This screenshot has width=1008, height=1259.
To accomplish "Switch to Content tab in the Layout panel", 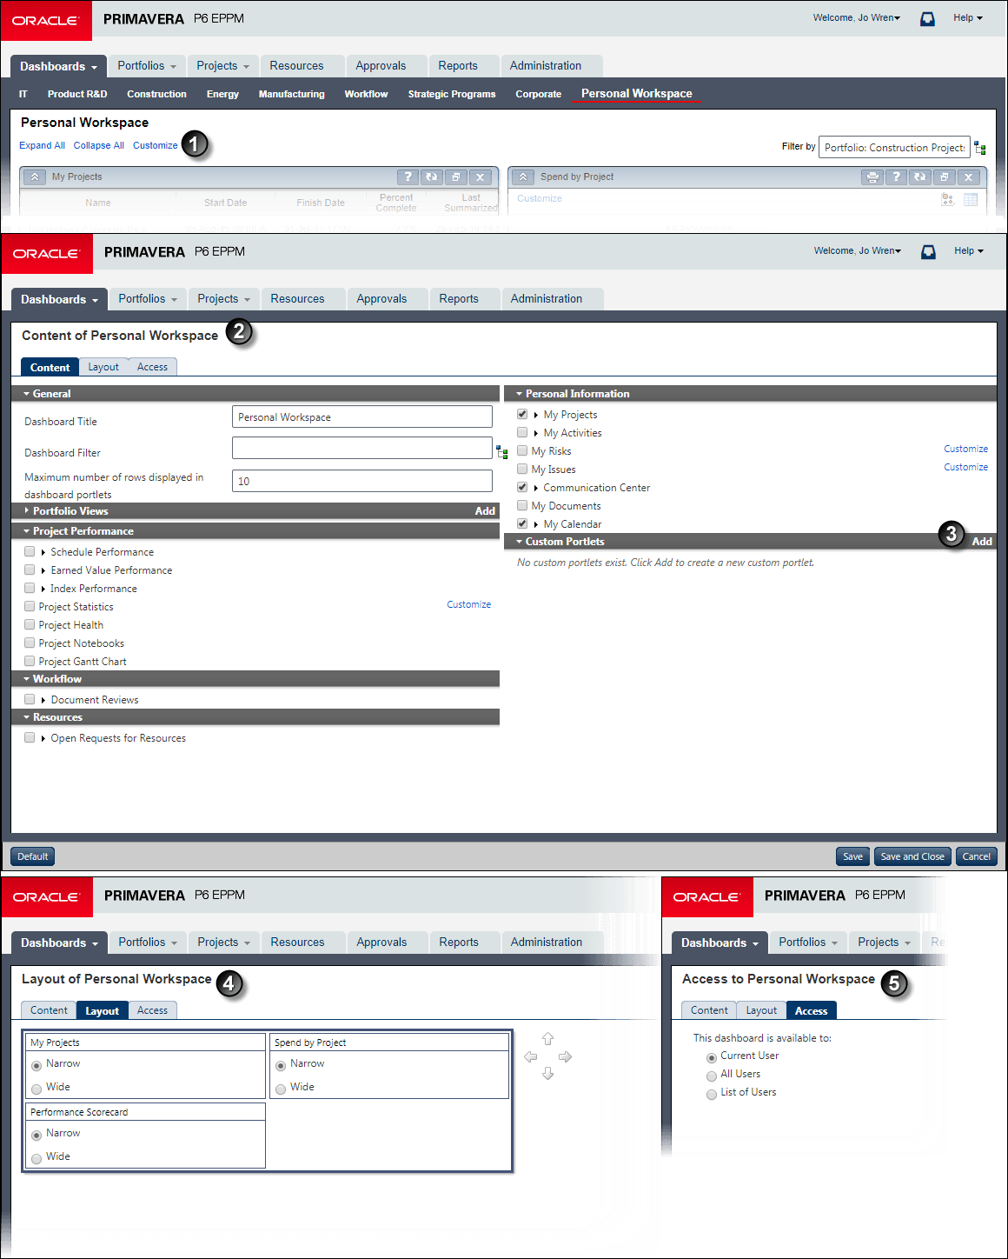I will [x=49, y=1010].
